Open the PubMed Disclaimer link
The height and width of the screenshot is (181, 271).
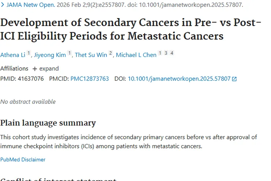coord(23,159)
